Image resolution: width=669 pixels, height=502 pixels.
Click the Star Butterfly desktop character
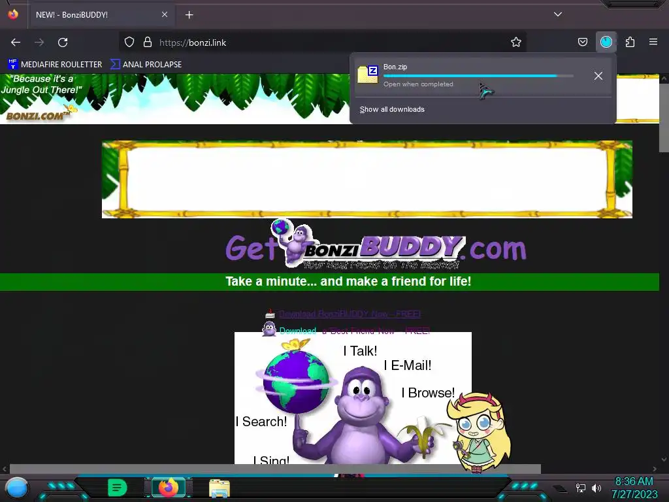click(x=479, y=432)
